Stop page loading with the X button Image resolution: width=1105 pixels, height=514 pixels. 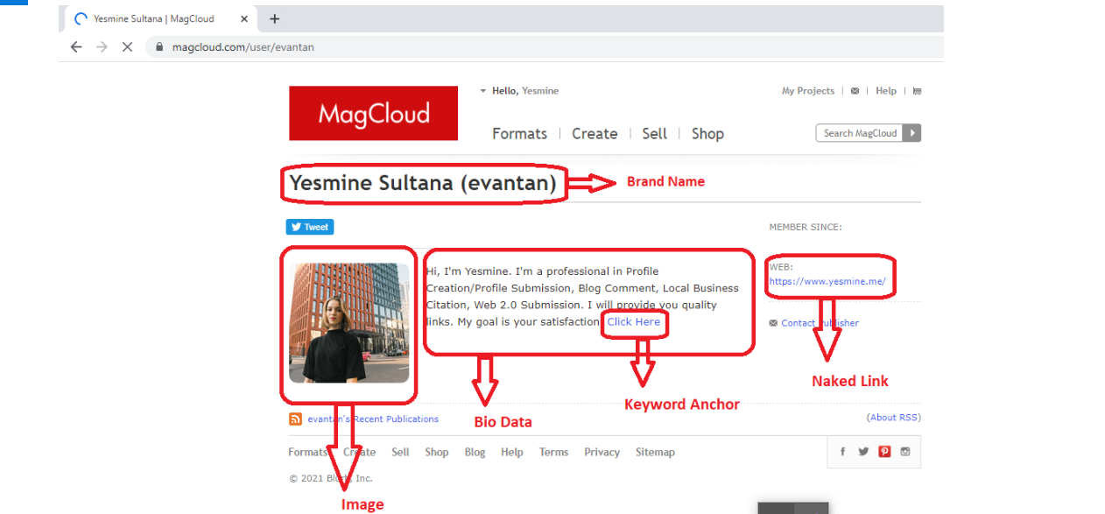[127, 47]
